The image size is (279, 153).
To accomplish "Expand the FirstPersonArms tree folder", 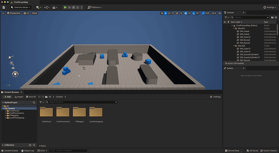I will click(6, 113).
